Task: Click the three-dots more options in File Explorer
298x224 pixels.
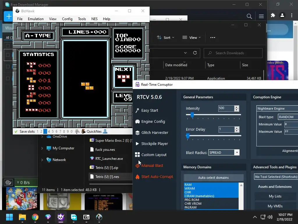Action: click(x=213, y=38)
